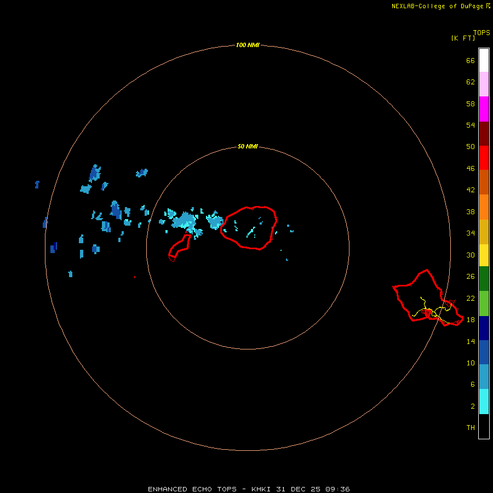Choose the burnt orange legend swatch

[x=484, y=182]
